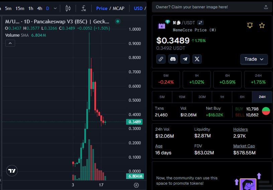This screenshot has height=190, width=273.
Task: Open the fx indicators menu
Action: pos(84,8)
